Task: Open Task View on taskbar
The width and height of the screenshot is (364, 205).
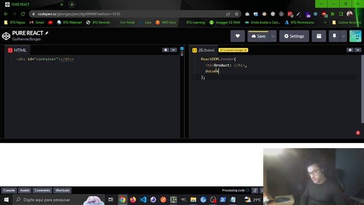Action: point(111,200)
